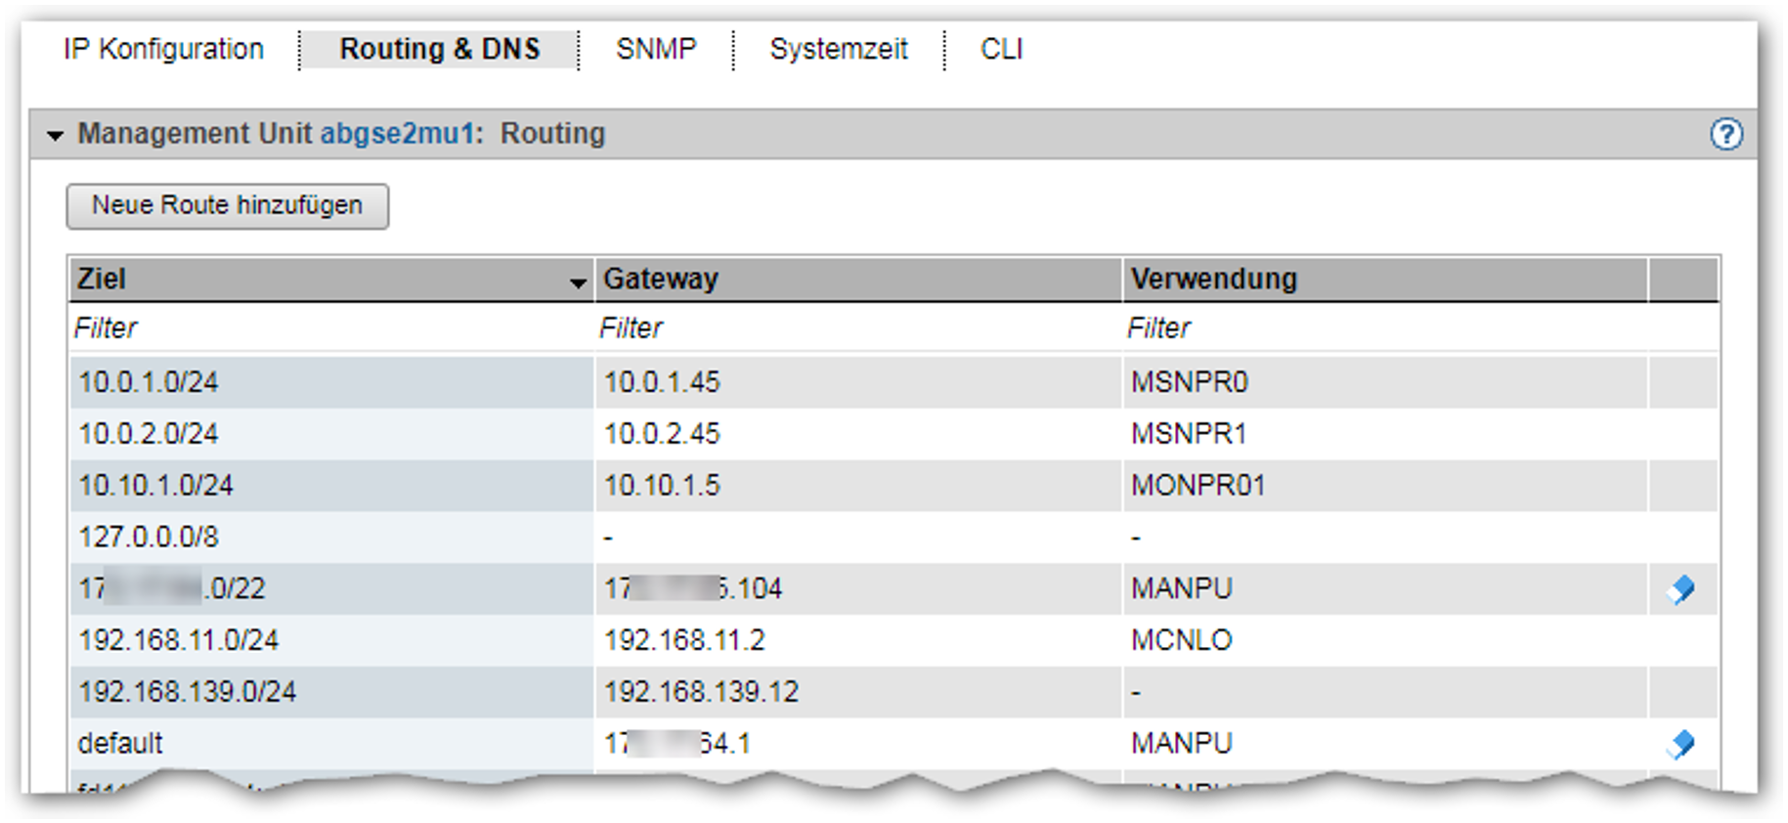Open the help icon for Routing
The image size is (1788, 823).
(x=1725, y=134)
